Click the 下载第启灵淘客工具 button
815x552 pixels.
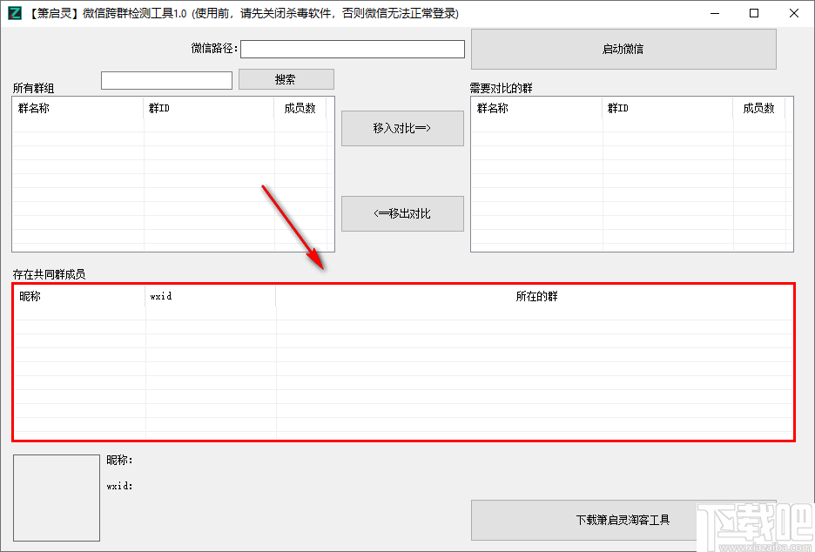coord(623,520)
